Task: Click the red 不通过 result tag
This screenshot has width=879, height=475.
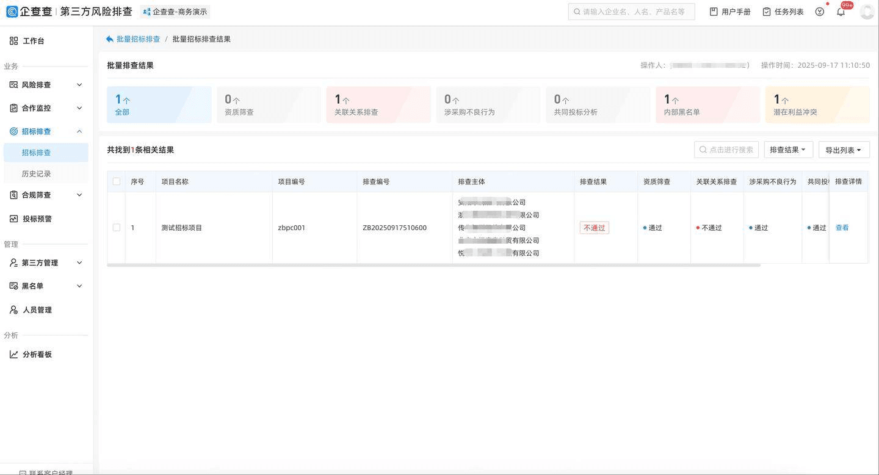Action: click(x=595, y=228)
